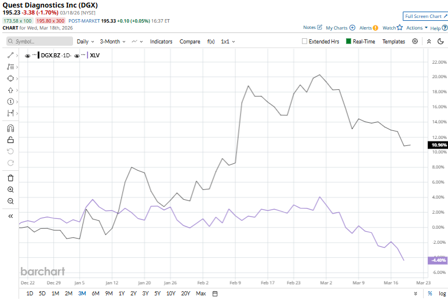This screenshot has width=448, height=300.
Task: Open chart settings gear icon
Action: coord(415,41)
